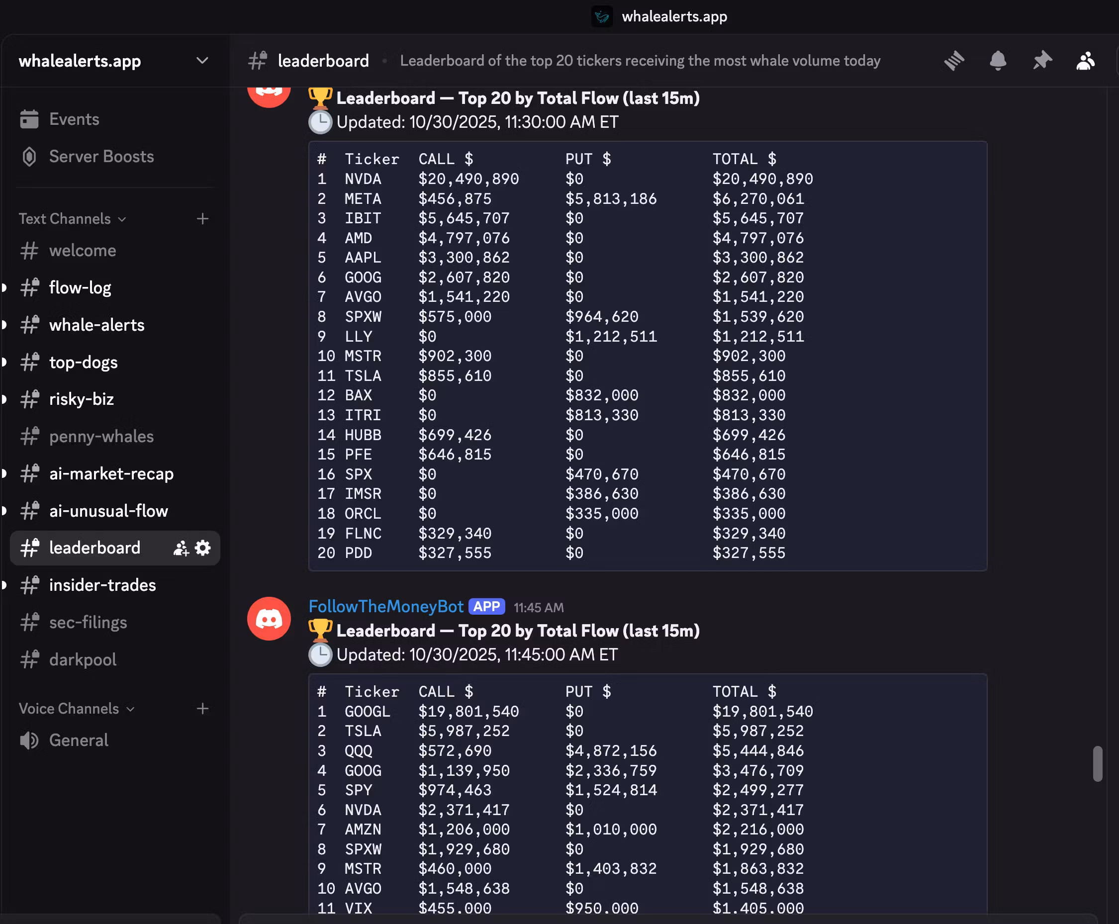Join the General voice channel
The height and width of the screenshot is (924, 1119).
click(x=78, y=740)
